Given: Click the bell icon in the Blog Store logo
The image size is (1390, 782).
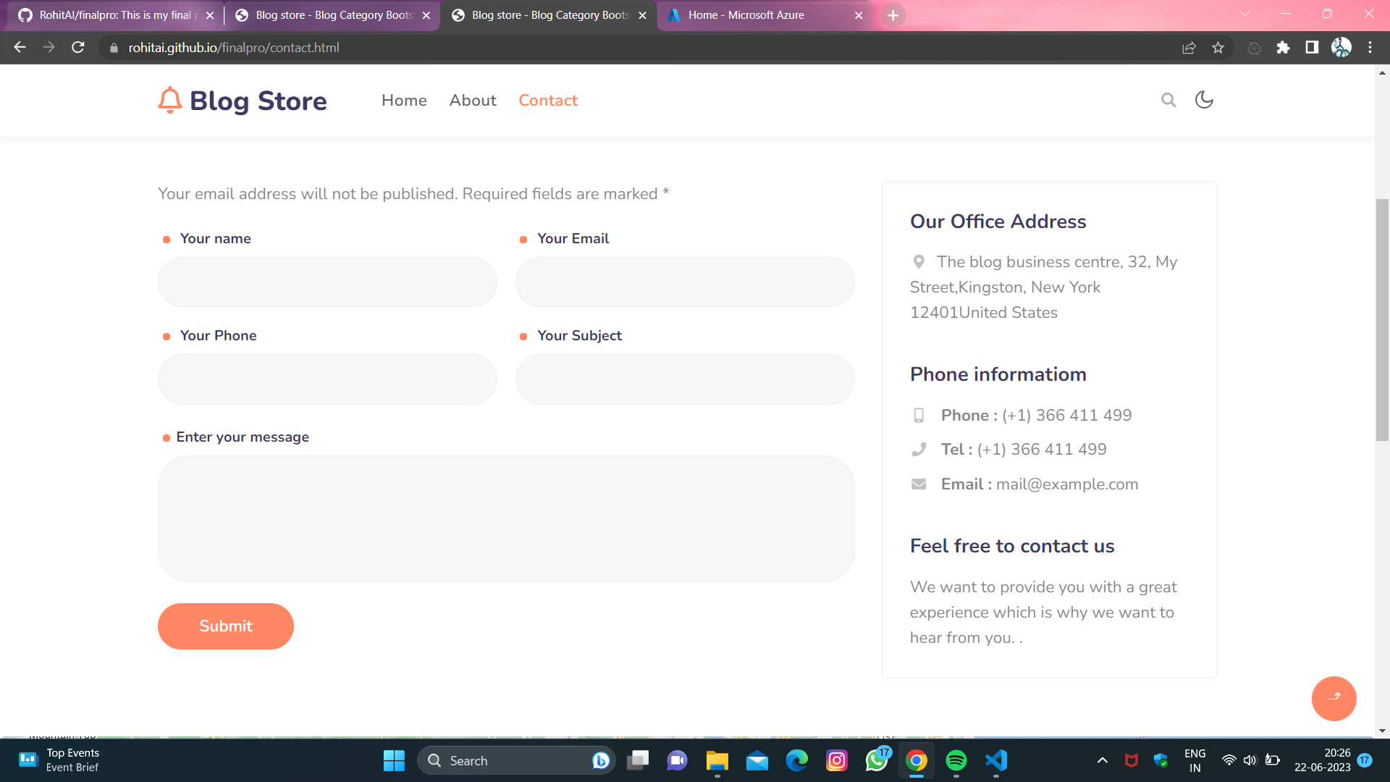Looking at the screenshot, I should (169, 100).
